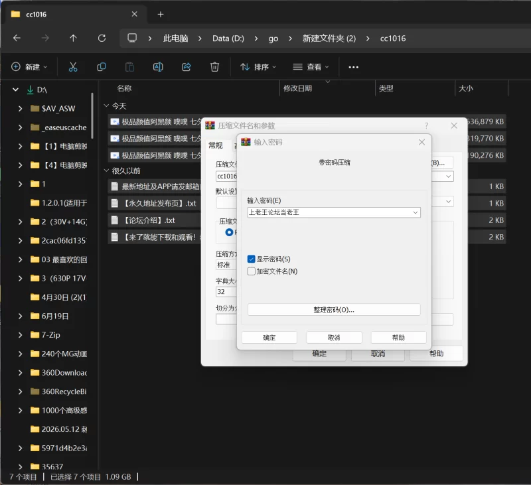
Task: Click the 7-Zip folder icon in tree
Action: [x=35, y=335]
